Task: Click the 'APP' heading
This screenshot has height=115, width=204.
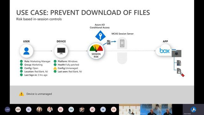Action: 165,41
